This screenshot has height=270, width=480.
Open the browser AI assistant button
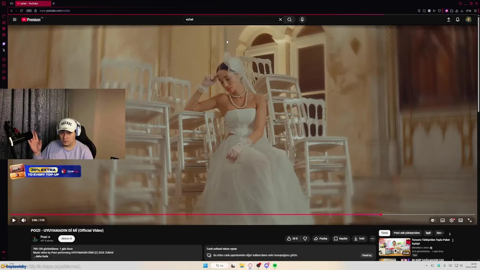tap(468, 10)
